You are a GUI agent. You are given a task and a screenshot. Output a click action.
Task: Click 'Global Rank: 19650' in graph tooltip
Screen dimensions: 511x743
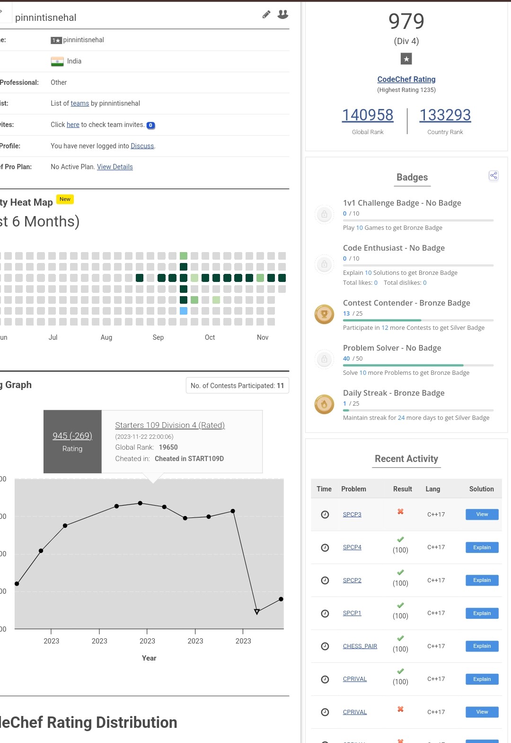coord(147,447)
